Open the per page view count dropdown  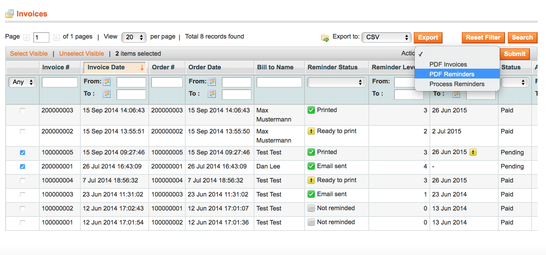134,37
